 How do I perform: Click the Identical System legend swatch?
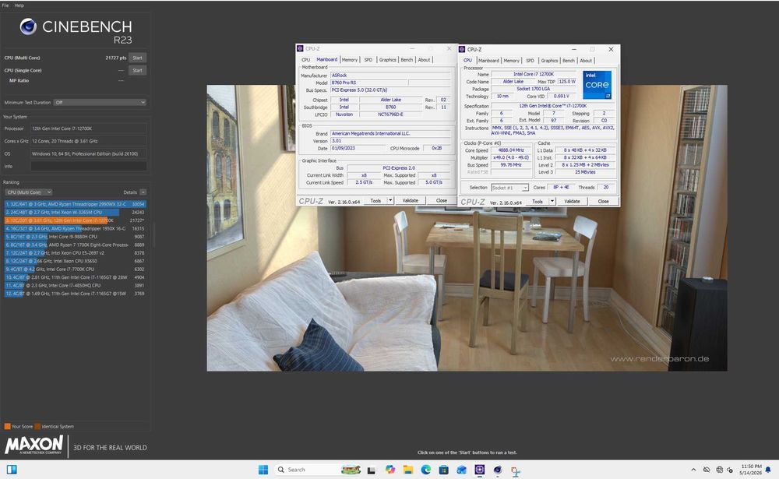[37, 426]
